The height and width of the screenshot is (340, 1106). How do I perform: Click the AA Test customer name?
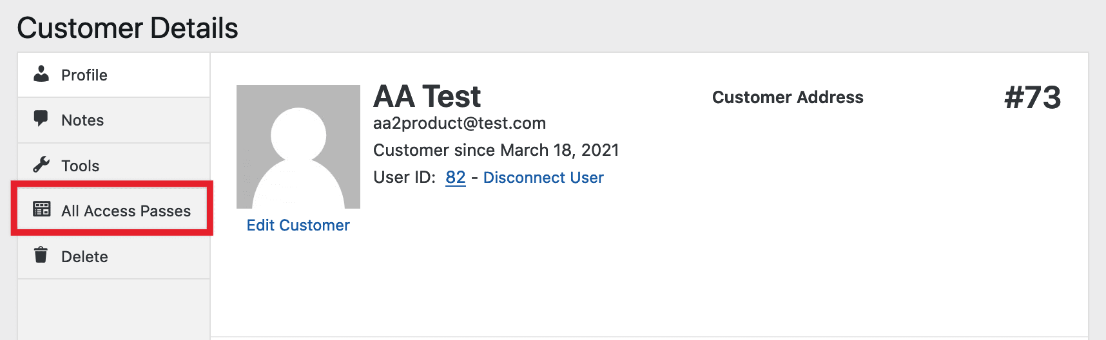point(427,97)
